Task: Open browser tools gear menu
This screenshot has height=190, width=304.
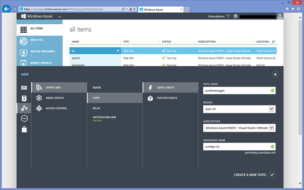Action: click(299, 9)
